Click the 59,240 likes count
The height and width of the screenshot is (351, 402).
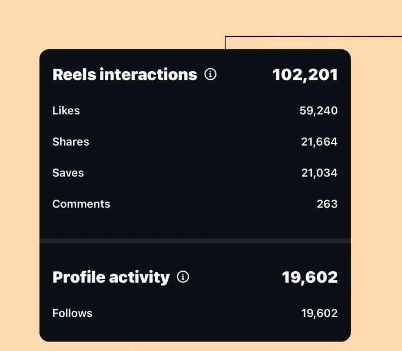click(x=318, y=111)
